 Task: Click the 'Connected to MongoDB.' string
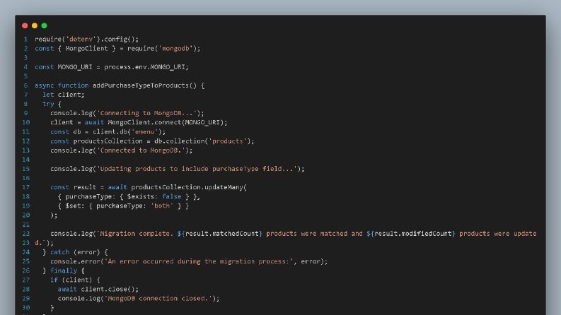point(141,150)
